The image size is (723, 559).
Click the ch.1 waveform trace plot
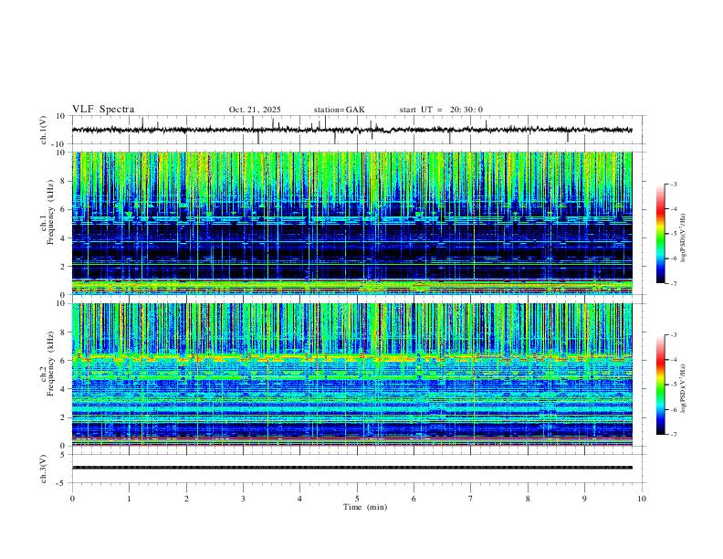pyautogui.click(x=351, y=130)
